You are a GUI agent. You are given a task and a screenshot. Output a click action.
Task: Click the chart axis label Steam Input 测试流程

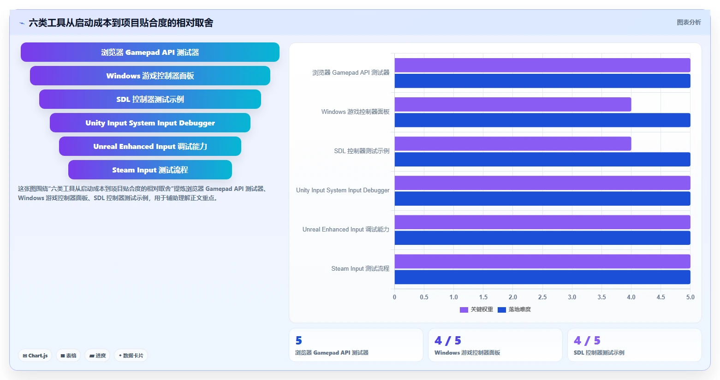tap(360, 268)
